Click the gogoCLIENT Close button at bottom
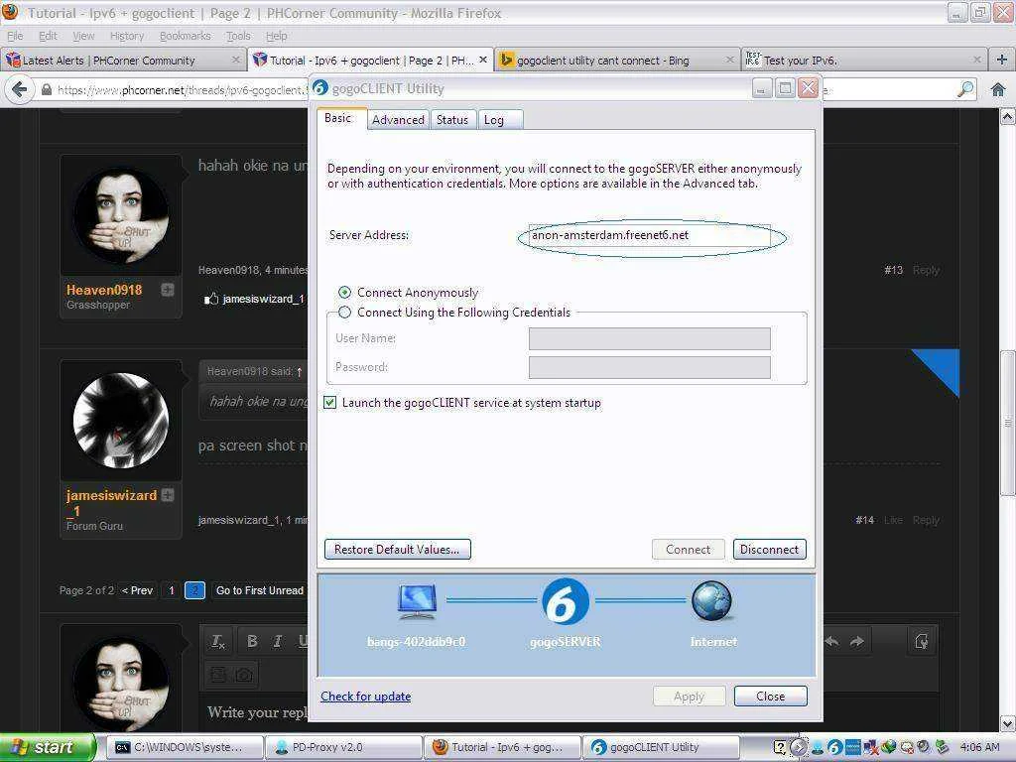The image size is (1016, 762). click(x=770, y=696)
